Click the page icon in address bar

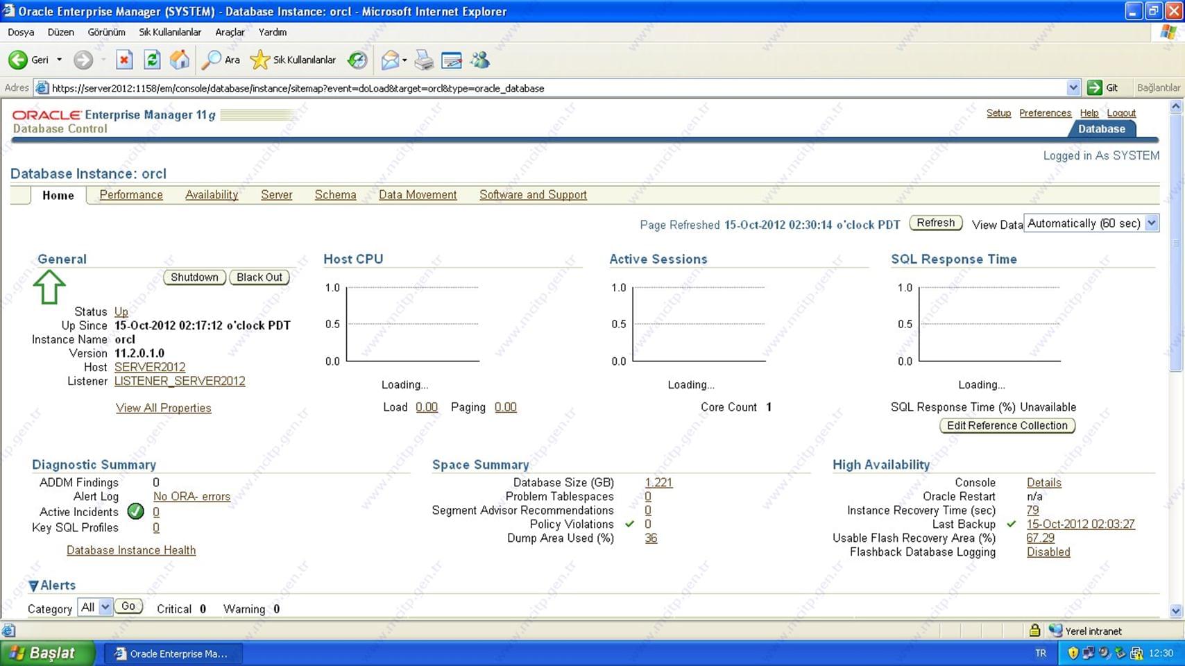pyautogui.click(x=42, y=88)
